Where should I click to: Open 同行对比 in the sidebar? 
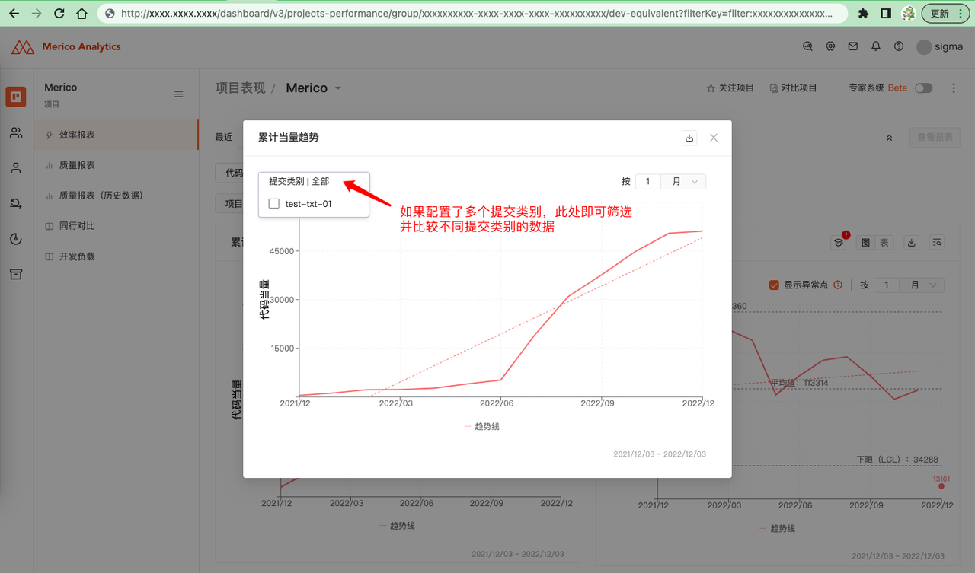pyautogui.click(x=116, y=226)
